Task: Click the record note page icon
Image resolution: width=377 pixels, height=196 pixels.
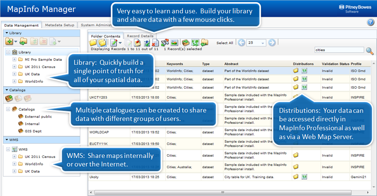Action: (137, 43)
